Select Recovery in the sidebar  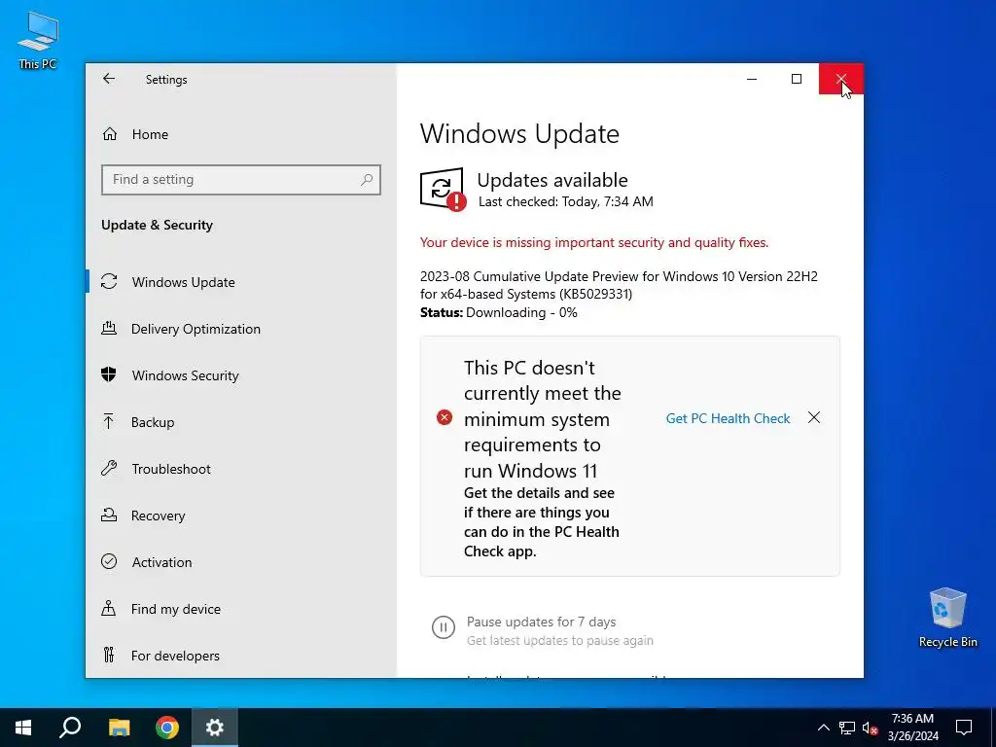click(241, 516)
